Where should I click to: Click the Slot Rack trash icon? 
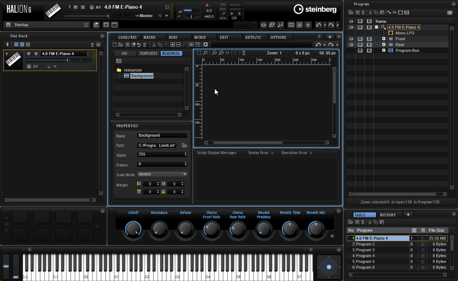pos(92,45)
